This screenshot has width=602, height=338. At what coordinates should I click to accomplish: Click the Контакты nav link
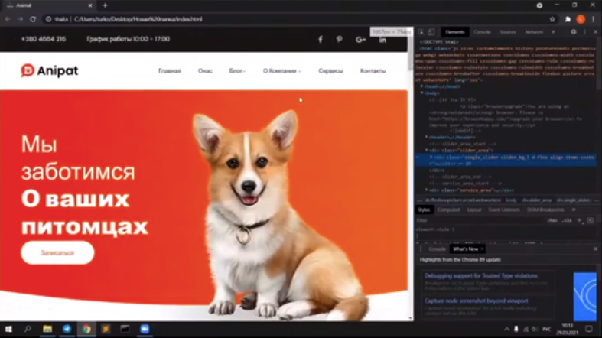pyautogui.click(x=373, y=71)
